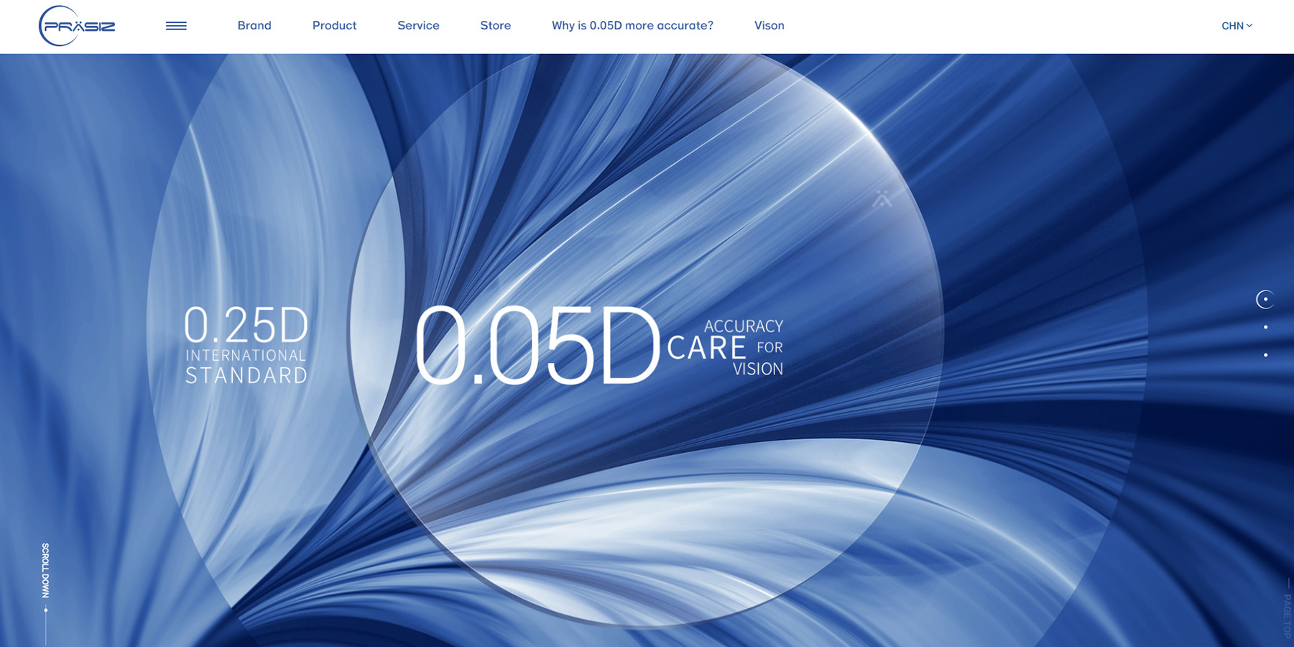The width and height of the screenshot is (1294, 647).
Task: Navigate to the Vison page
Action: [x=769, y=26]
